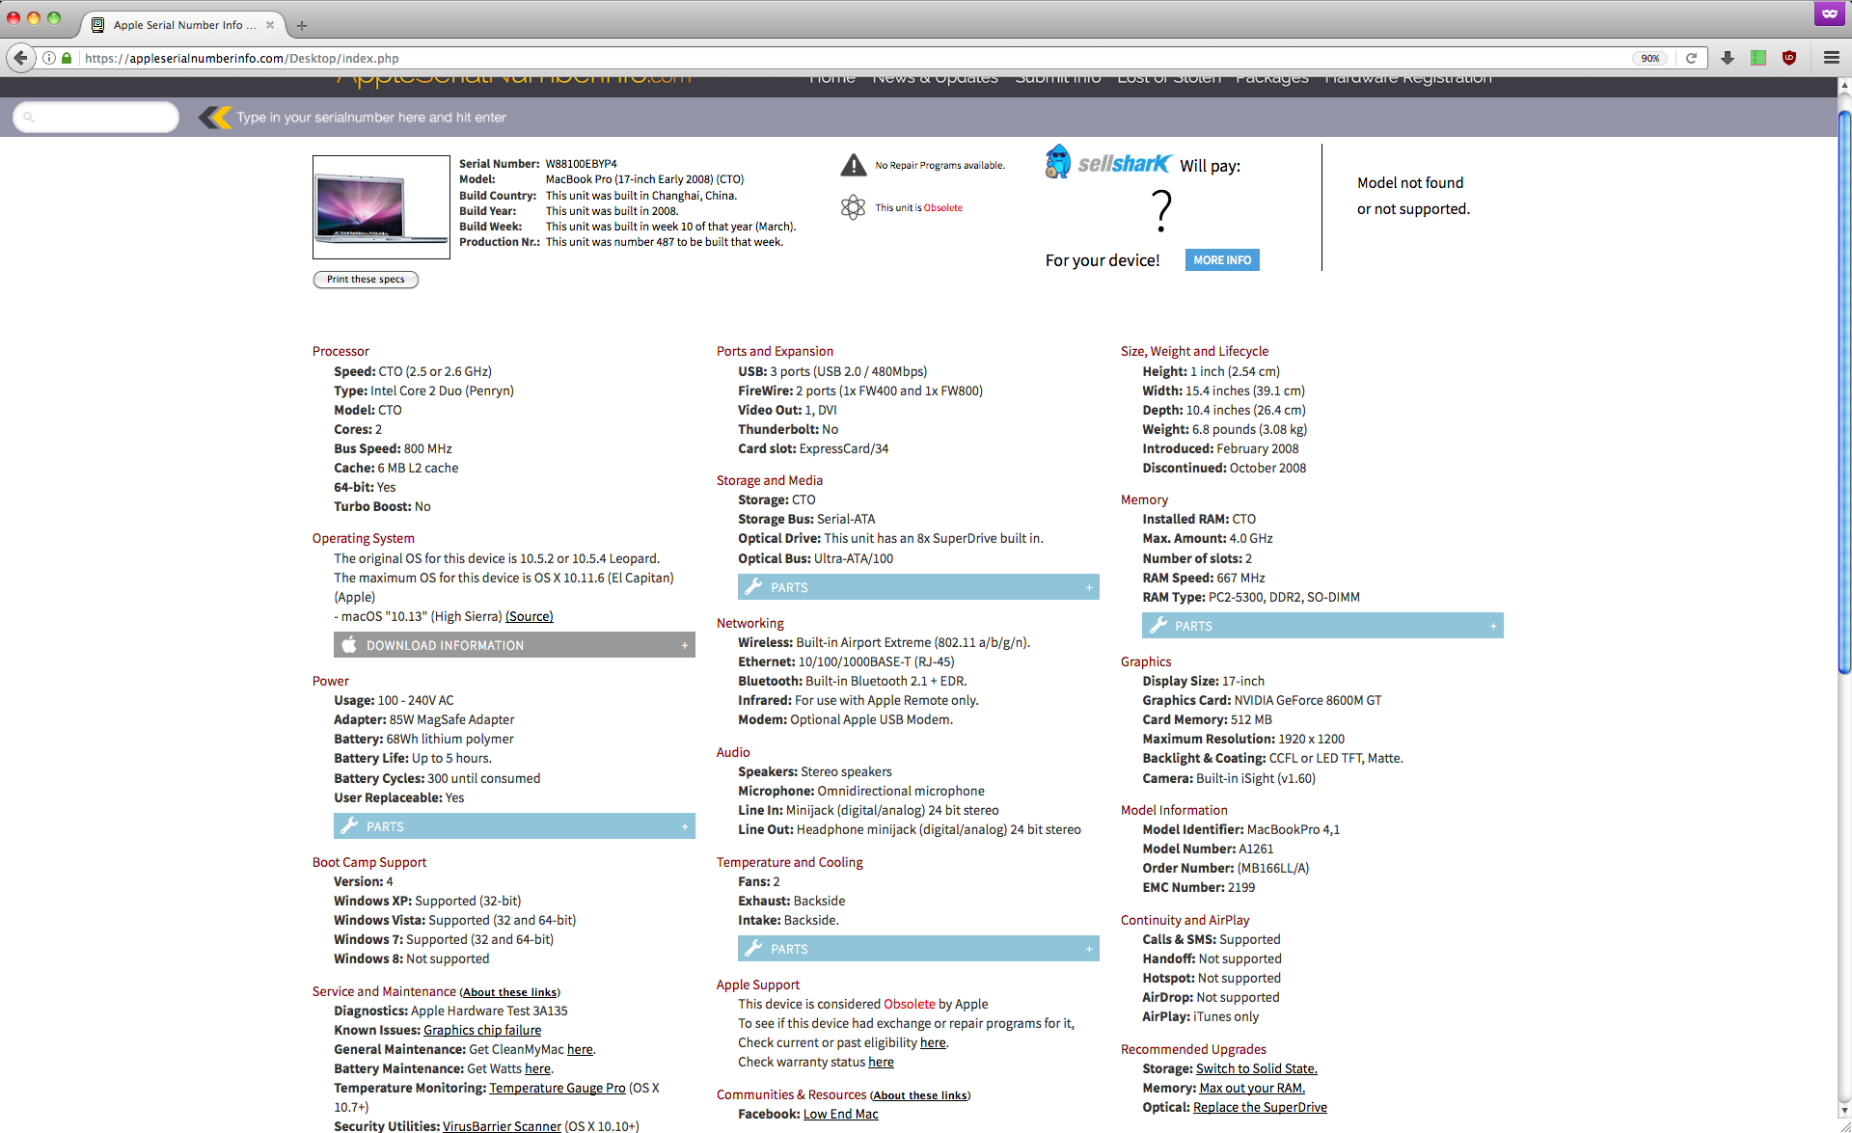The height and width of the screenshot is (1133, 1852).
Task: Click the browser address bar URL
Action: point(242,58)
